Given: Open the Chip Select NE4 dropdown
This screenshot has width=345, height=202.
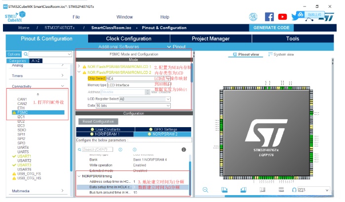Looking at the screenshot, I should [168, 78].
